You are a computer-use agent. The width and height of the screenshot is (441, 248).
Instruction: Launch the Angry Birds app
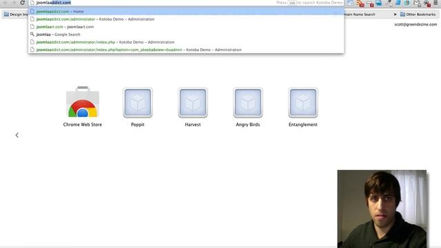coord(248,107)
